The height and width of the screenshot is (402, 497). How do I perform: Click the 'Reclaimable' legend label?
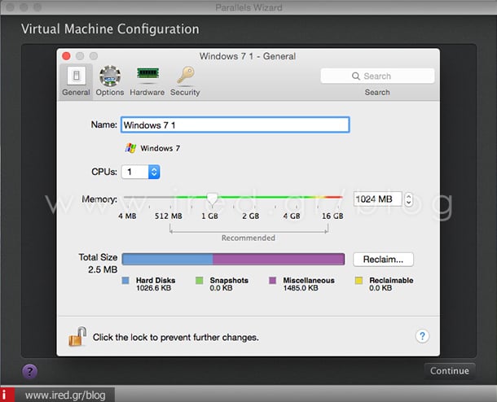(x=391, y=280)
